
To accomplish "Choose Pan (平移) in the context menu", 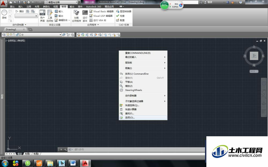I will pyautogui.click(x=143, y=82).
